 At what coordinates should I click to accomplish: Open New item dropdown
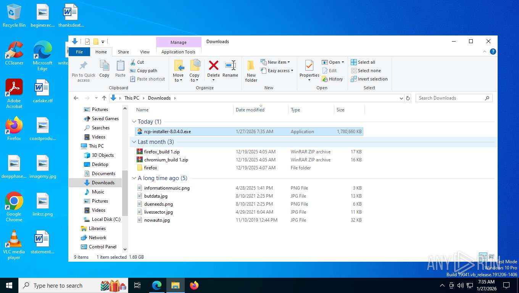coord(276,62)
